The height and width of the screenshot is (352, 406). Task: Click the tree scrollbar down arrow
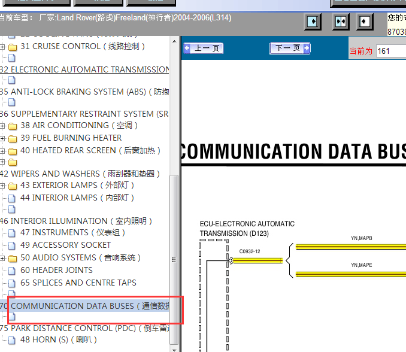click(x=174, y=350)
